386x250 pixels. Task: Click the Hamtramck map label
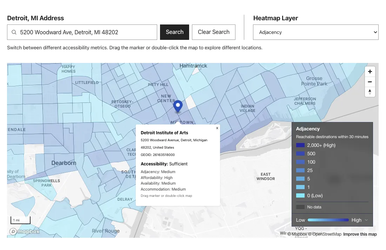pos(193,66)
